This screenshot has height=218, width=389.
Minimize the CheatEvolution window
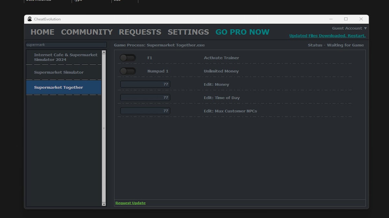331,19
